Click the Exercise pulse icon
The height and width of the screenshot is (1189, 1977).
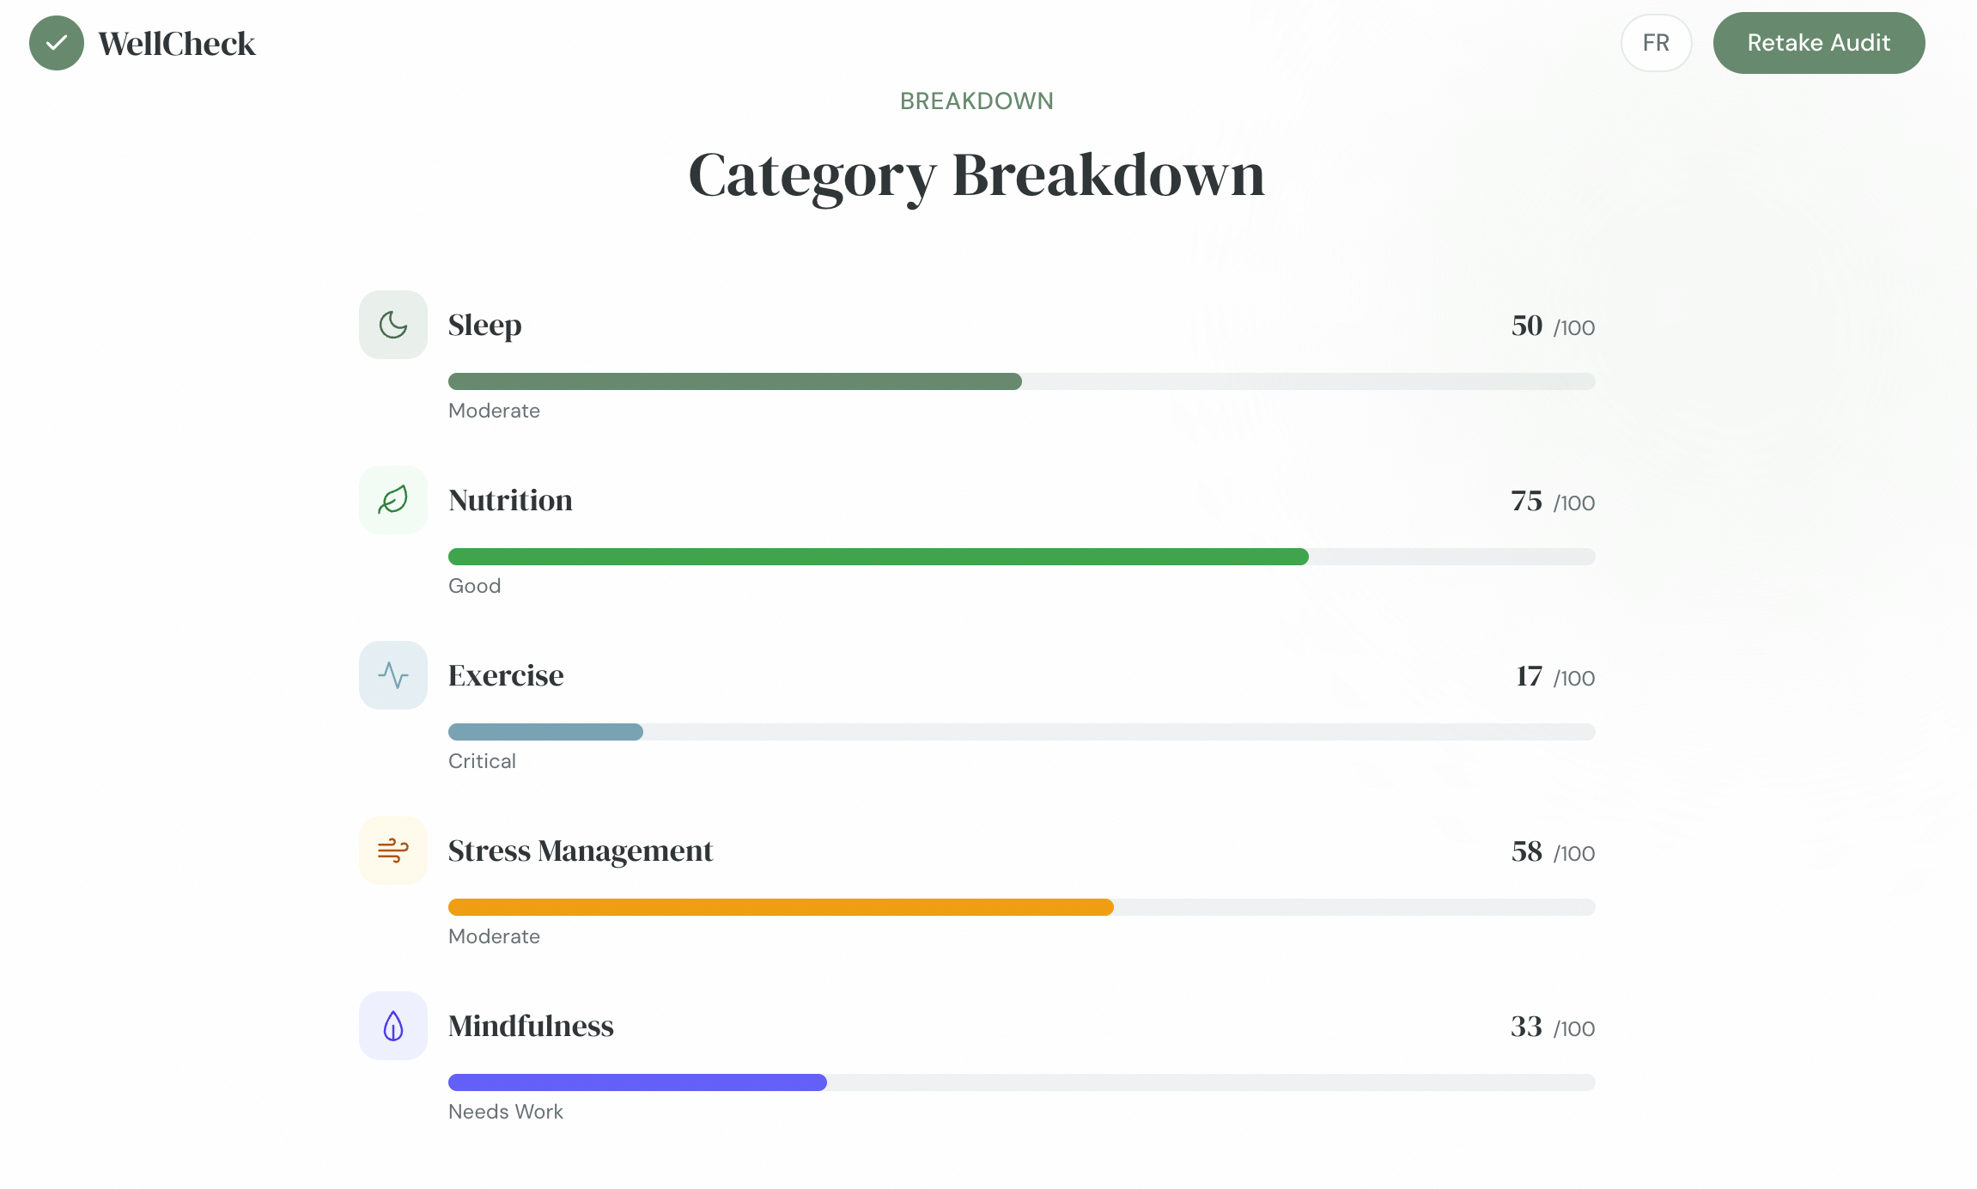[x=393, y=675]
